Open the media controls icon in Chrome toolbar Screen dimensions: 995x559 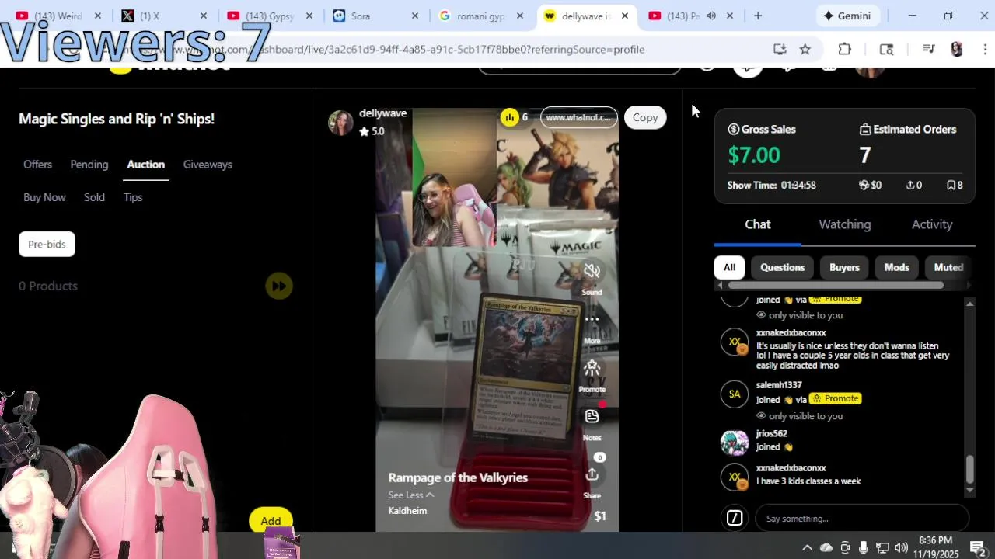click(x=929, y=49)
